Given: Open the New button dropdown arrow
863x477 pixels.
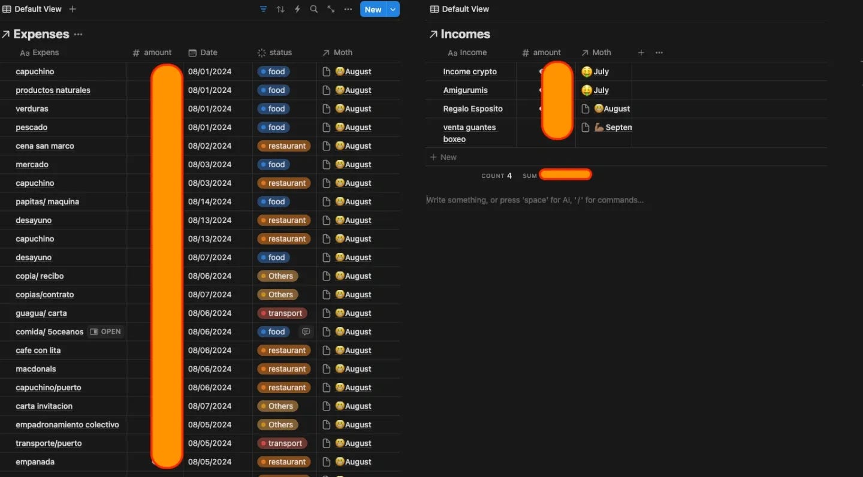Looking at the screenshot, I should pyautogui.click(x=393, y=10).
